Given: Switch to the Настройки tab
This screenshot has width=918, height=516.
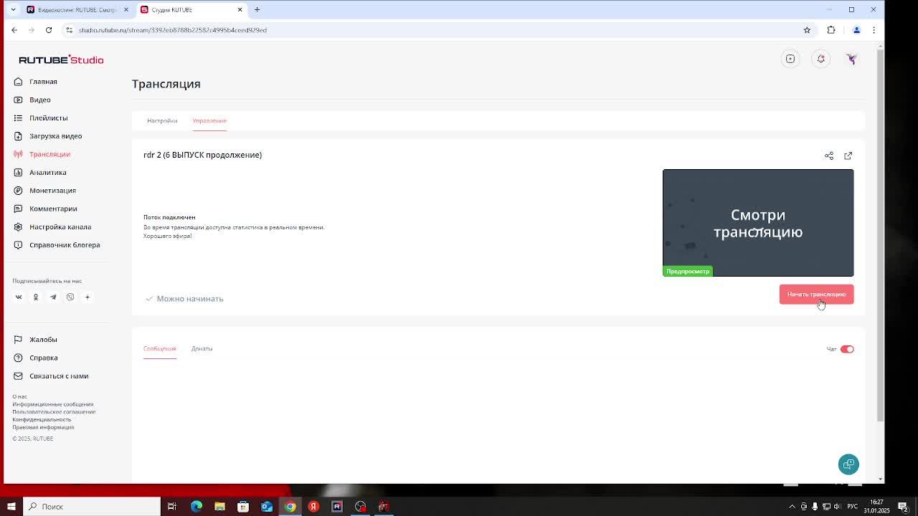Looking at the screenshot, I should [x=162, y=120].
